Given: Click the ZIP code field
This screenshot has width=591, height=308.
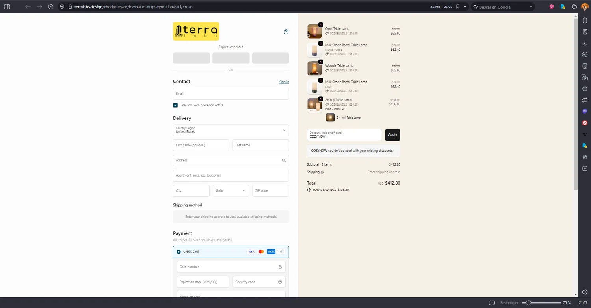Looking at the screenshot, I should point(271,191).
